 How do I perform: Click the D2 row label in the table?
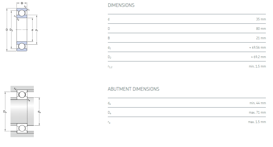[x=109, y=57]
